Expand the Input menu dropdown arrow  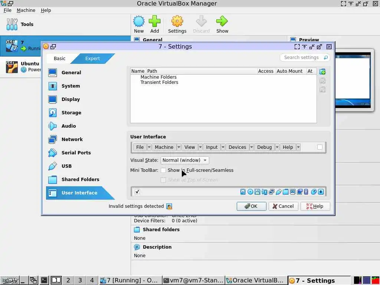(223, 147)
